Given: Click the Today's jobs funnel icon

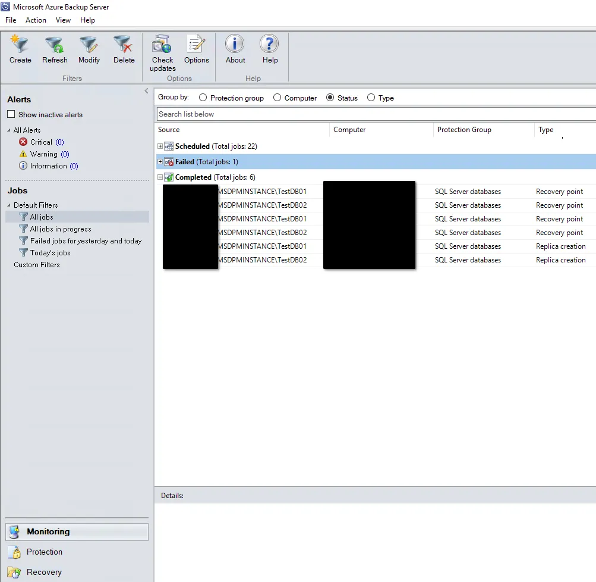Looking at the screenshot, I should pyautogui.click(x=24, y=252).
